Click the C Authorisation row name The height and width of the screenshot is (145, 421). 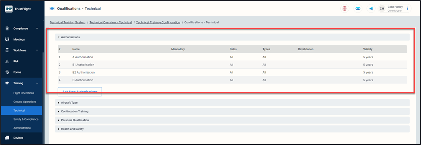[83, 80]
